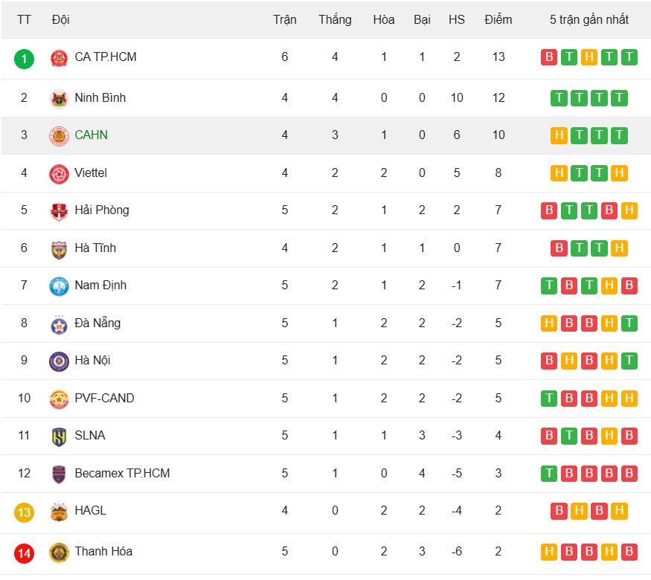This screenshot has width=651, height=580.
Task: Click the HAGL club logo
Action: (59, 511)
